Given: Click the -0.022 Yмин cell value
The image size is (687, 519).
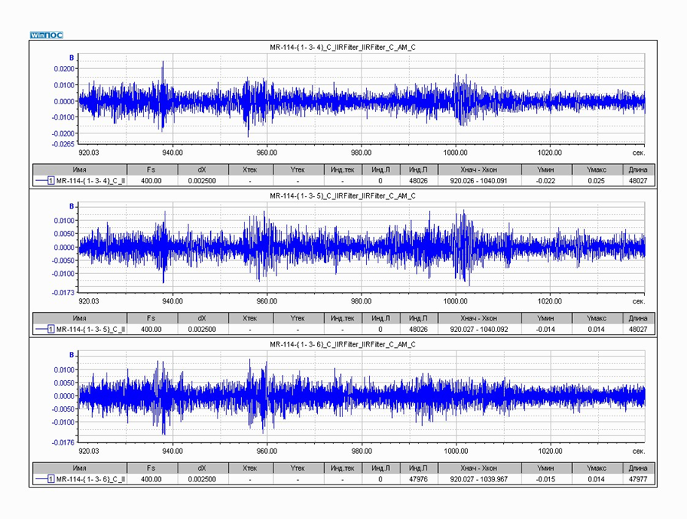Looking at the screenshot, I should [x=545, y=180].
